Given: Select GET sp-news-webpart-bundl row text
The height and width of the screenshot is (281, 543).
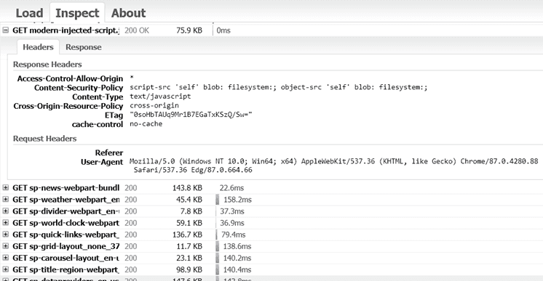Looking at the screenshot, I should [x=66, y=188].
